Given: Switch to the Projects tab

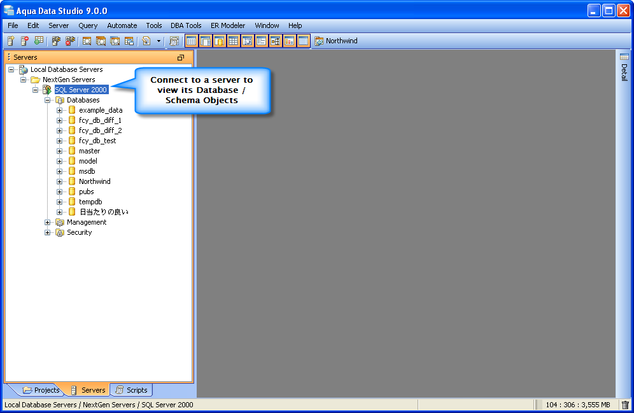Looking at the screenshot, I should point(41,390).
